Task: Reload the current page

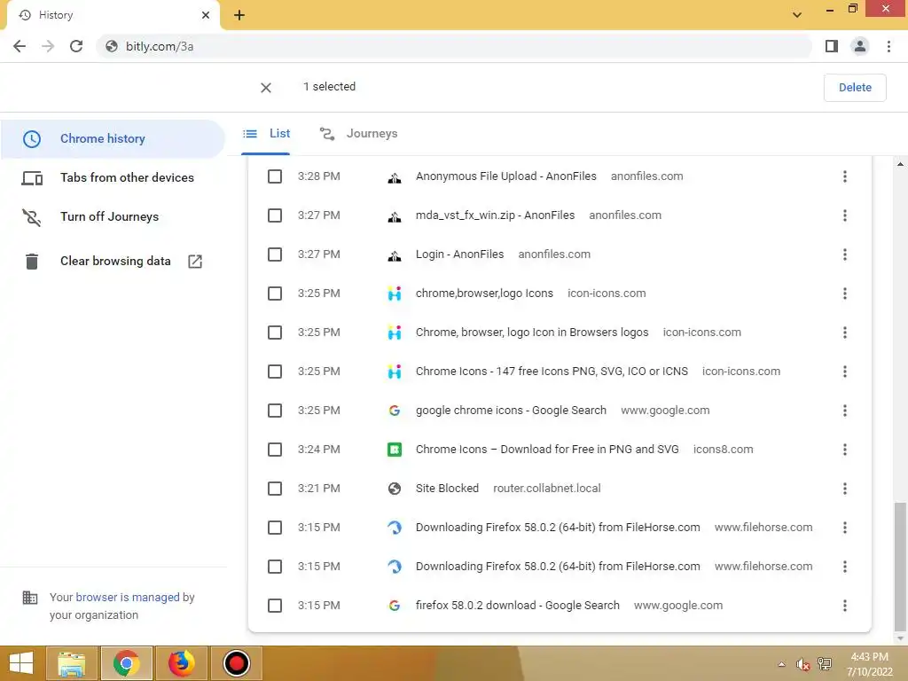Action: [76, 46]
